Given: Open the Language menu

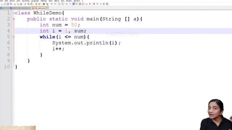Looking at the screenshot, I should coord(35,1).
